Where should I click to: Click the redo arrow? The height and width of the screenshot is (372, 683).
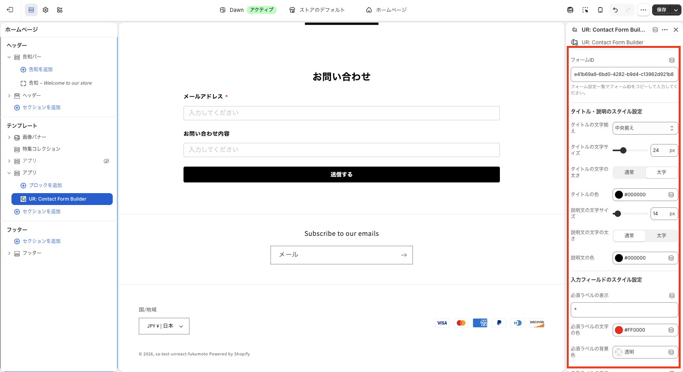[628, 10]
